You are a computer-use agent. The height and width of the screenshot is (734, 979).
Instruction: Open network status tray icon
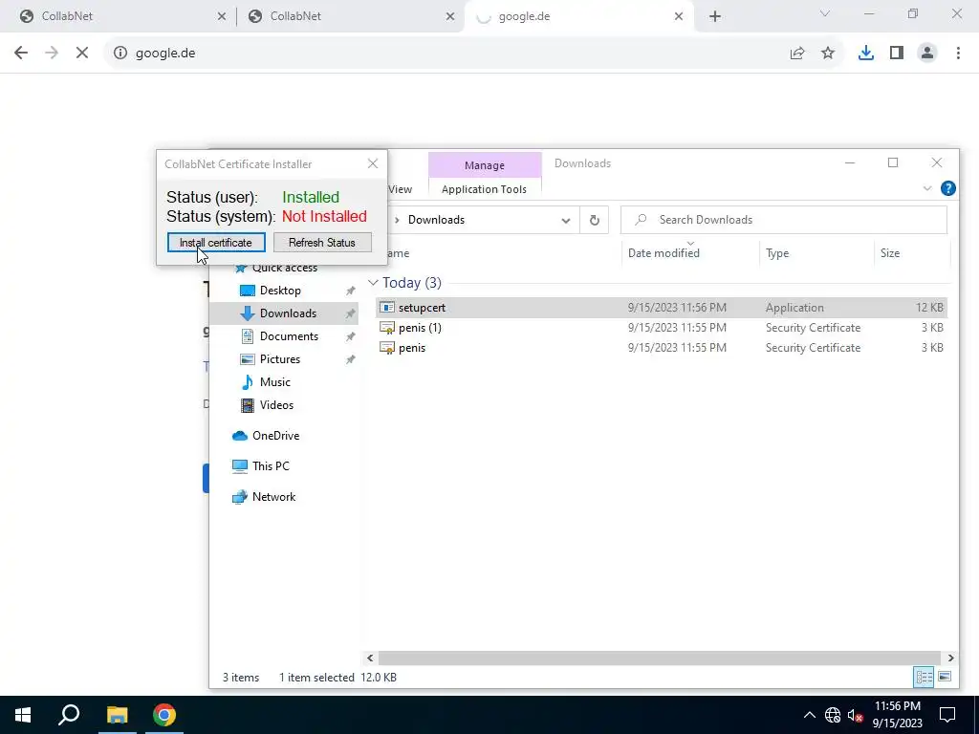833,715
